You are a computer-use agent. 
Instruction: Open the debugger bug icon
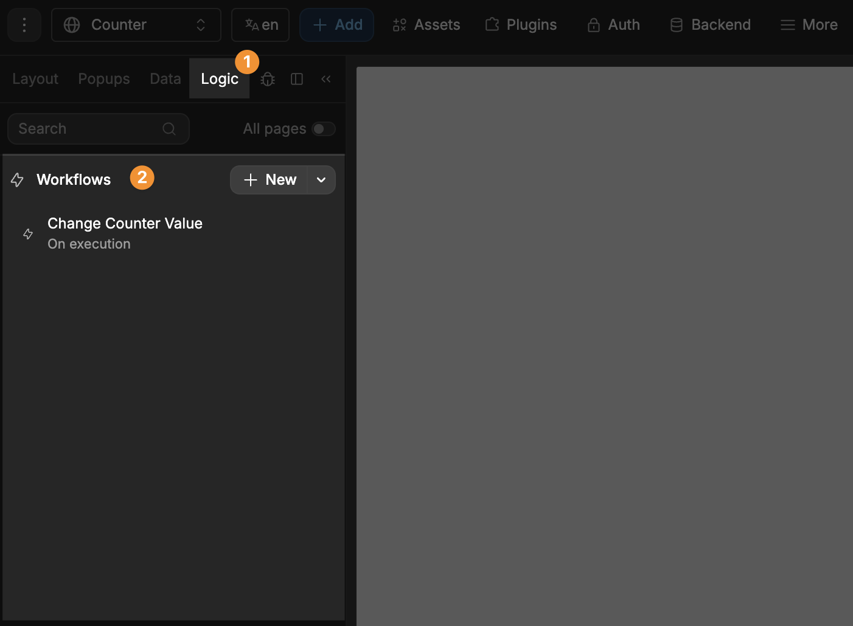267,79
